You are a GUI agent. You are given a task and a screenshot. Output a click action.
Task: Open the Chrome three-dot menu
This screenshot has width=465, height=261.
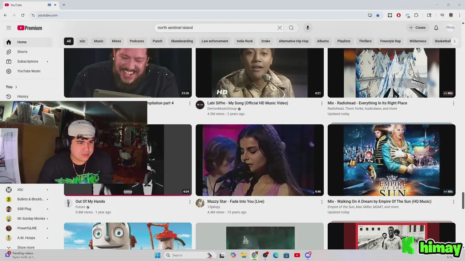(x=459, y=15)
